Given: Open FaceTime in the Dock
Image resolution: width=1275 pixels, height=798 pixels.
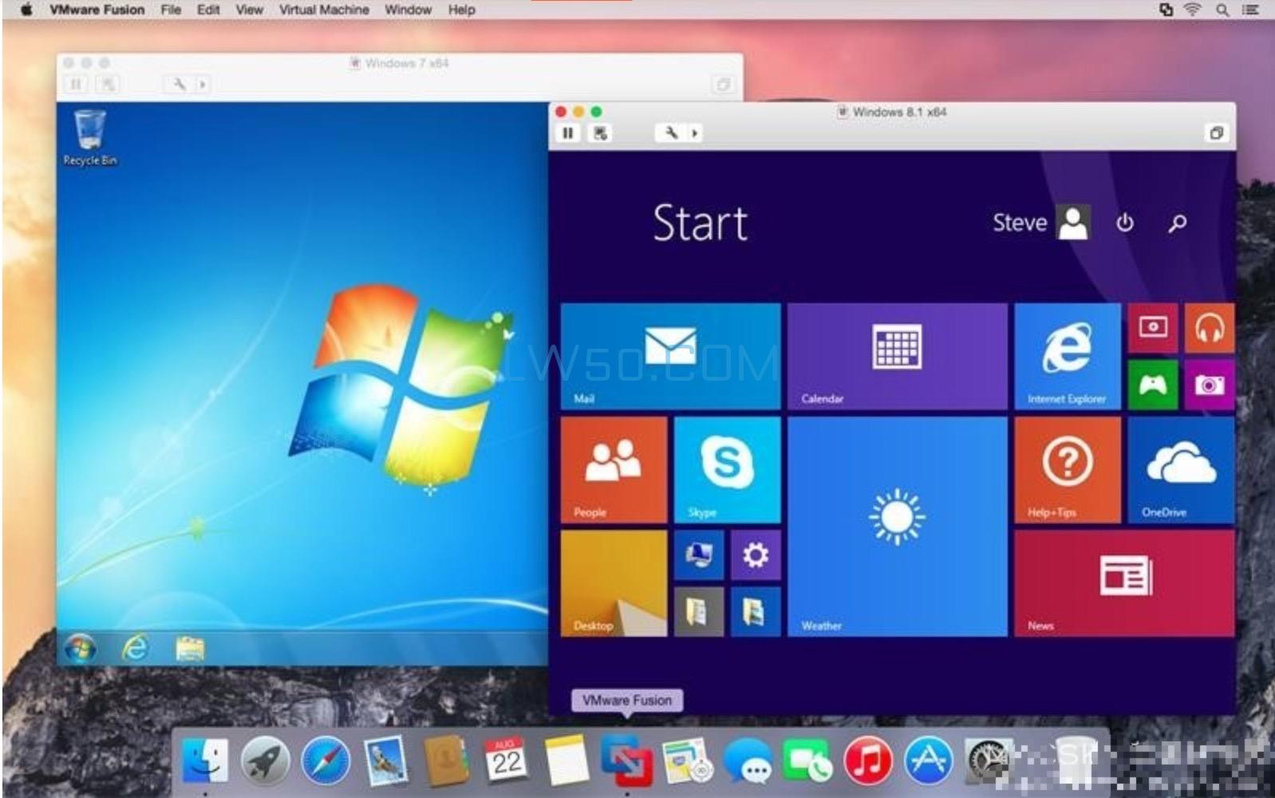Looking at the screenshot, I should (x=807, y=760).
